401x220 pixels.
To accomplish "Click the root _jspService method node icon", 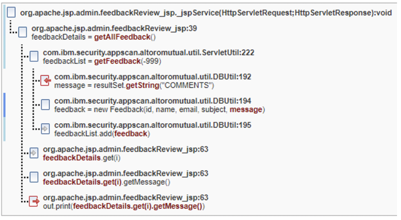I will tap(11, 13).
